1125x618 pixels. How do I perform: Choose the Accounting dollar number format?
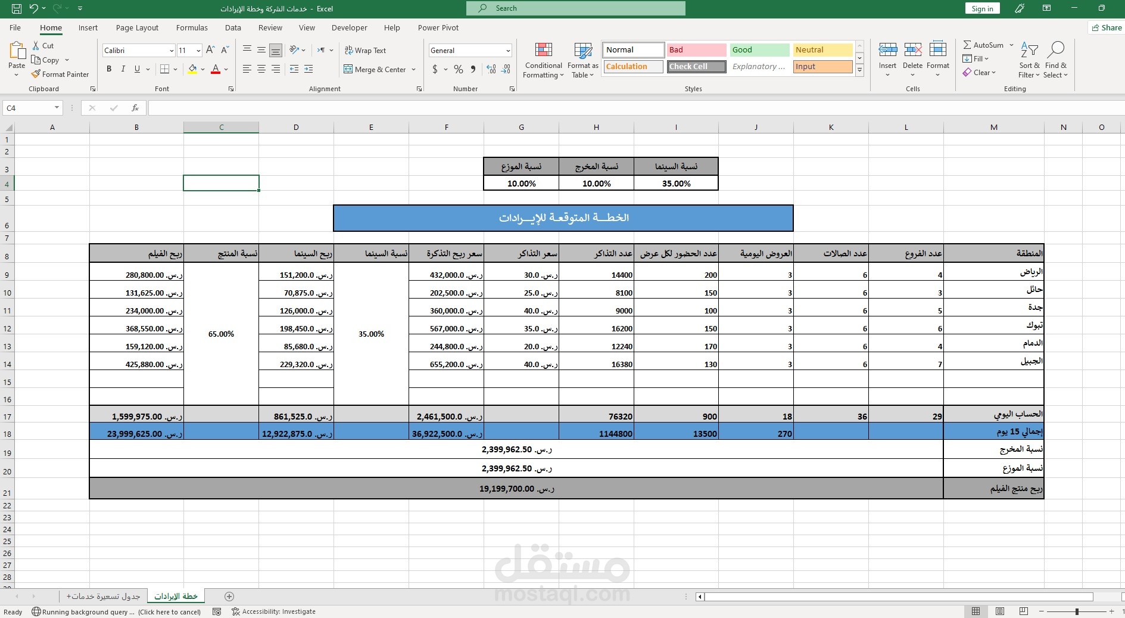click(x=435, y=69)
